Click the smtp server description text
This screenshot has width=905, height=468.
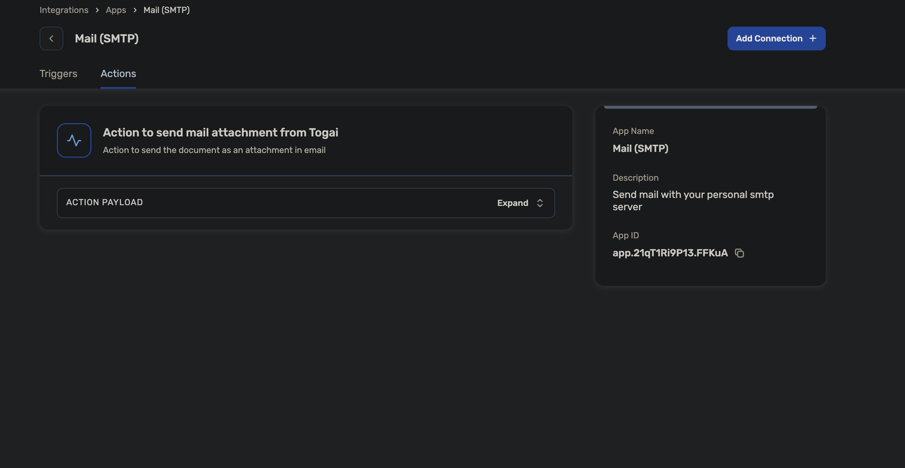coord(693,201)
